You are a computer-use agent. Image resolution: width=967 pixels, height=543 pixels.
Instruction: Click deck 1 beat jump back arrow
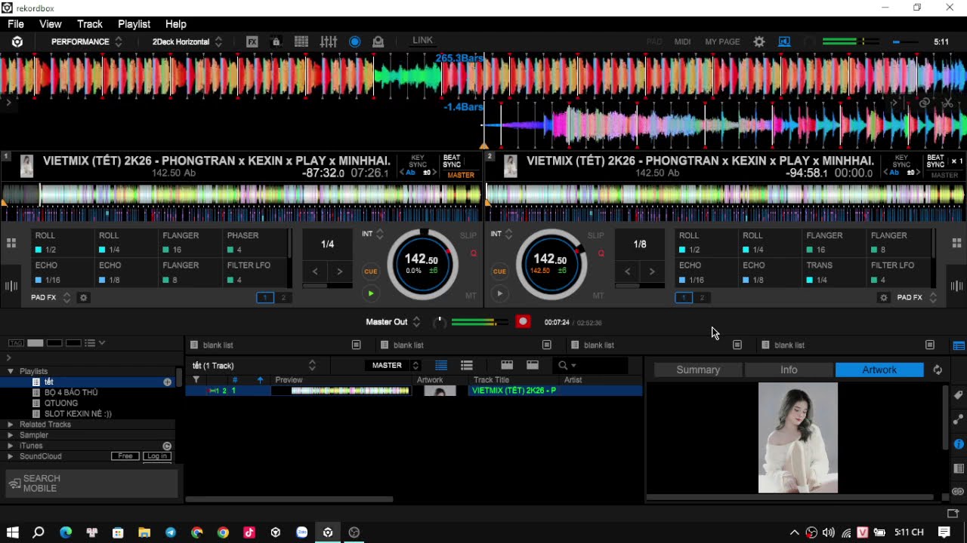[x=315, y=271]
